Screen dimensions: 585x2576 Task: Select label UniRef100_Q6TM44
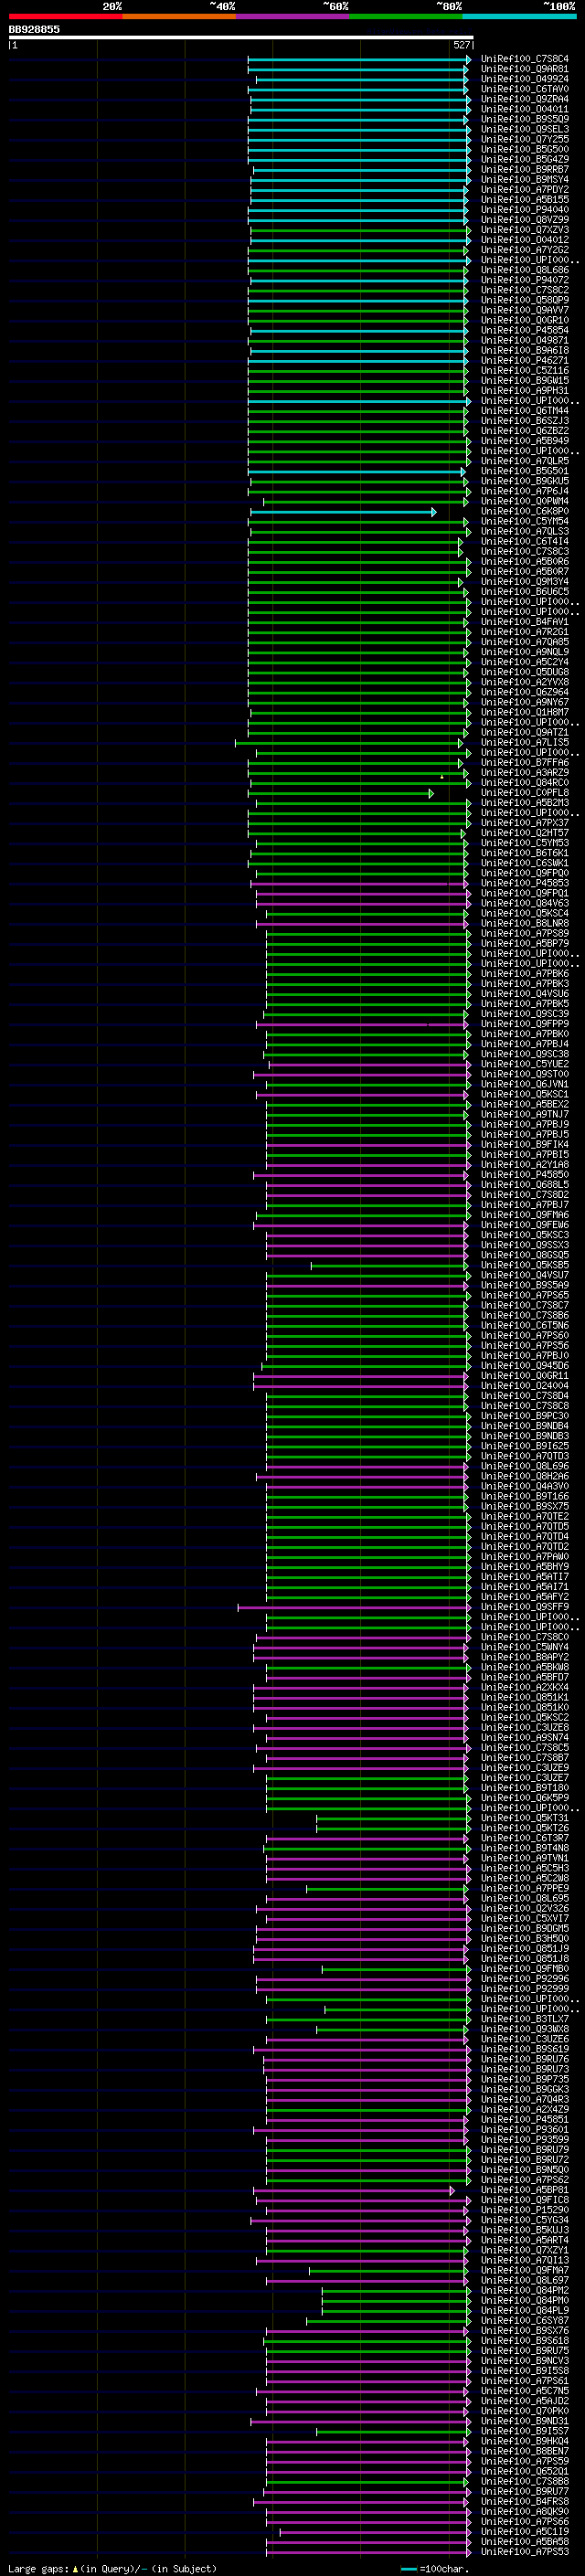click(x=524, y=411)
